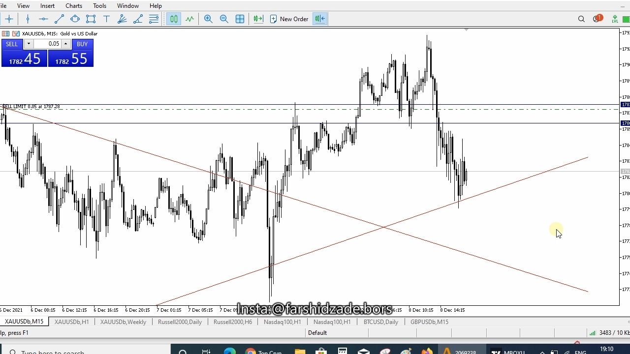Click the lot volume input field
The height and width of the screenshot is (354, 630).
[47, 44]
